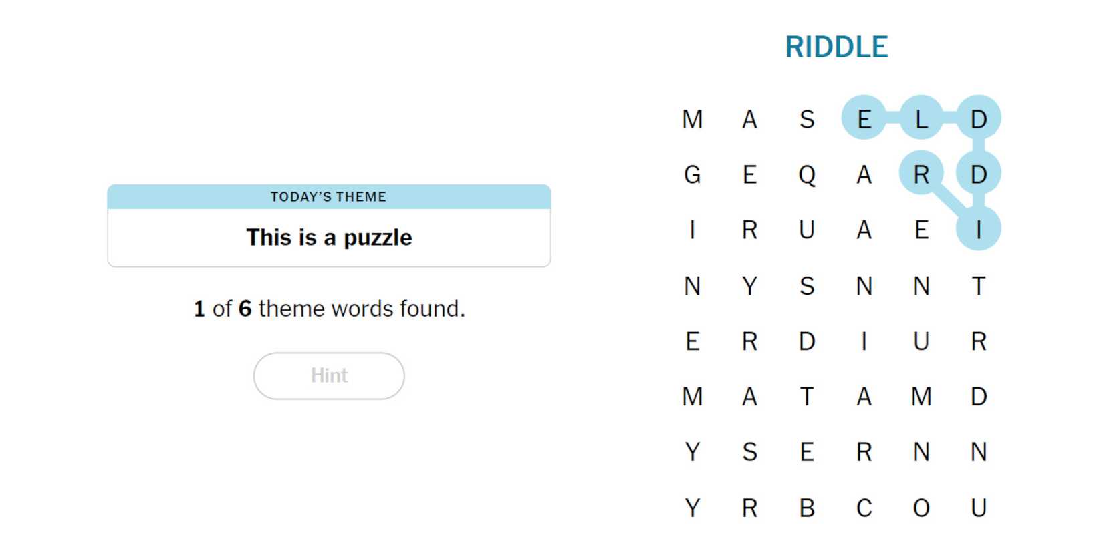
Task: Pick the letter O in the bottom row
Action: point(921,508)
